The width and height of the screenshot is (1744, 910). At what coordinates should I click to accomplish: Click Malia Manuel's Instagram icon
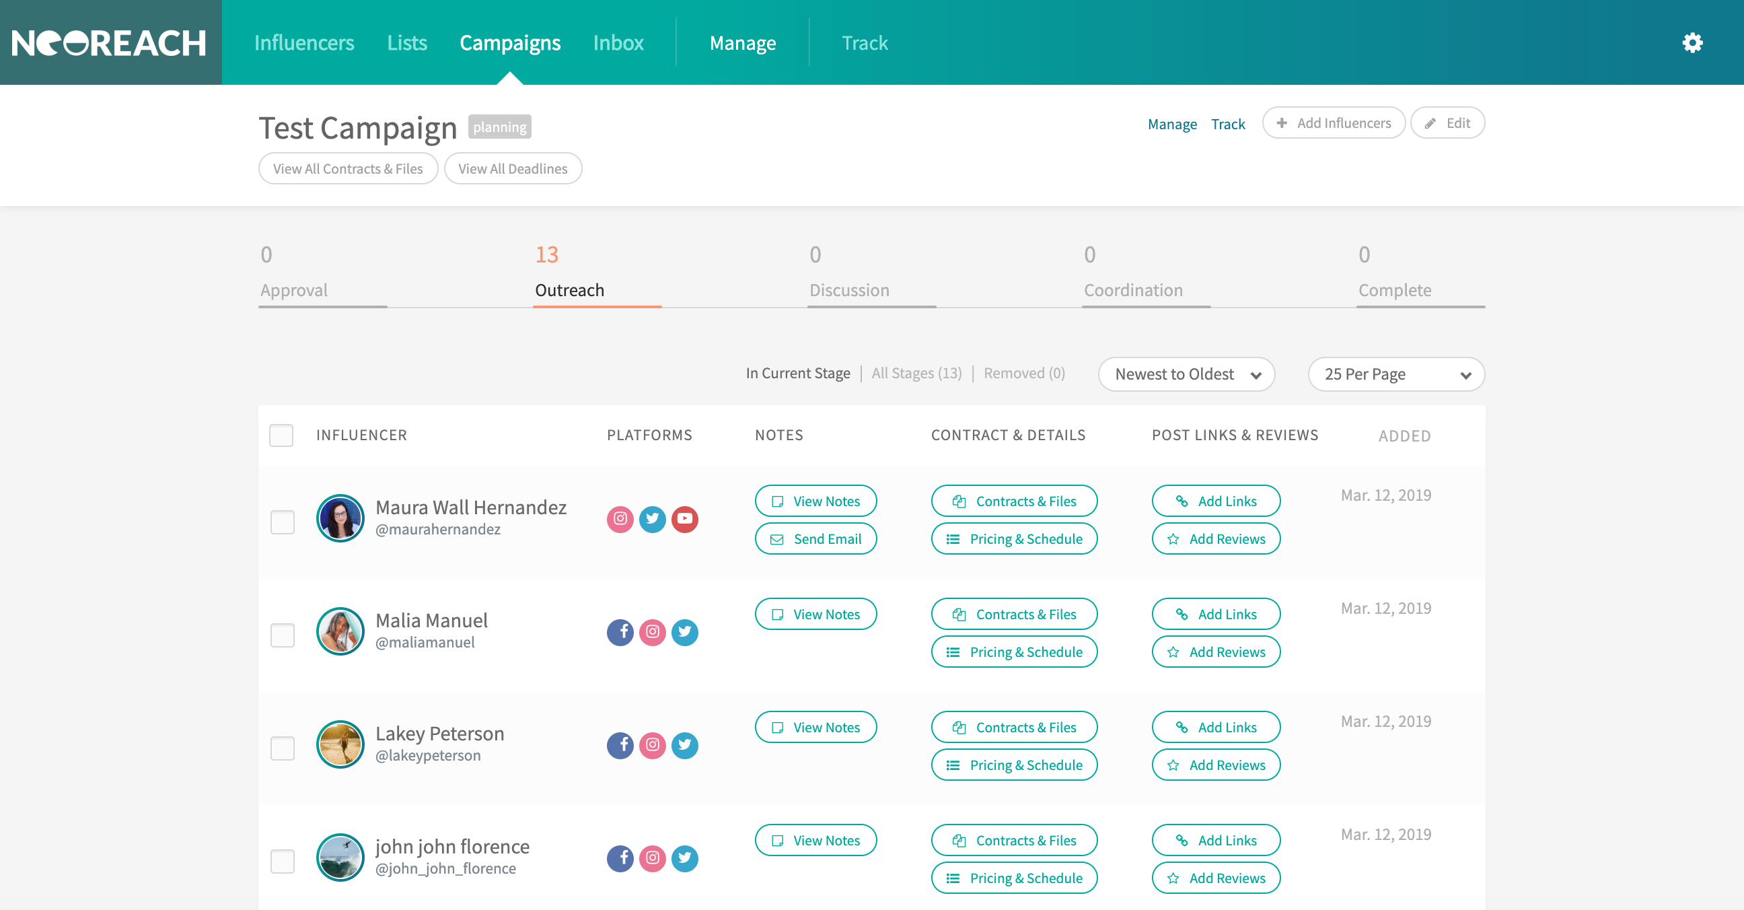pos(652,632)
